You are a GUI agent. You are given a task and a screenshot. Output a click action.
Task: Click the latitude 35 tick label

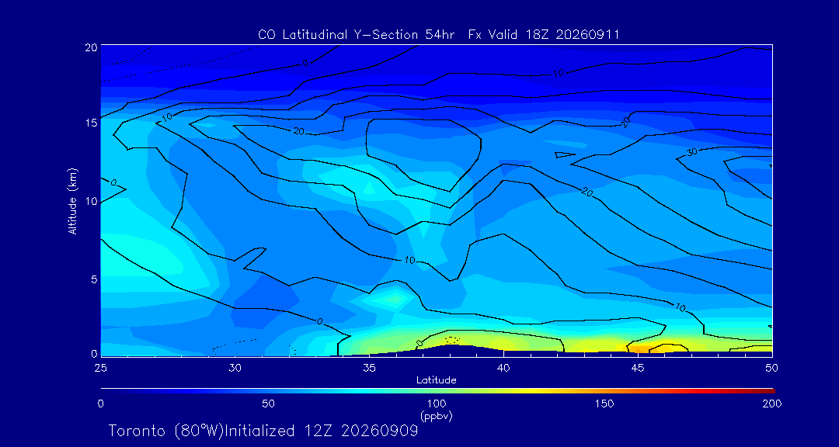pyautogui.click(x=369, y=367)
